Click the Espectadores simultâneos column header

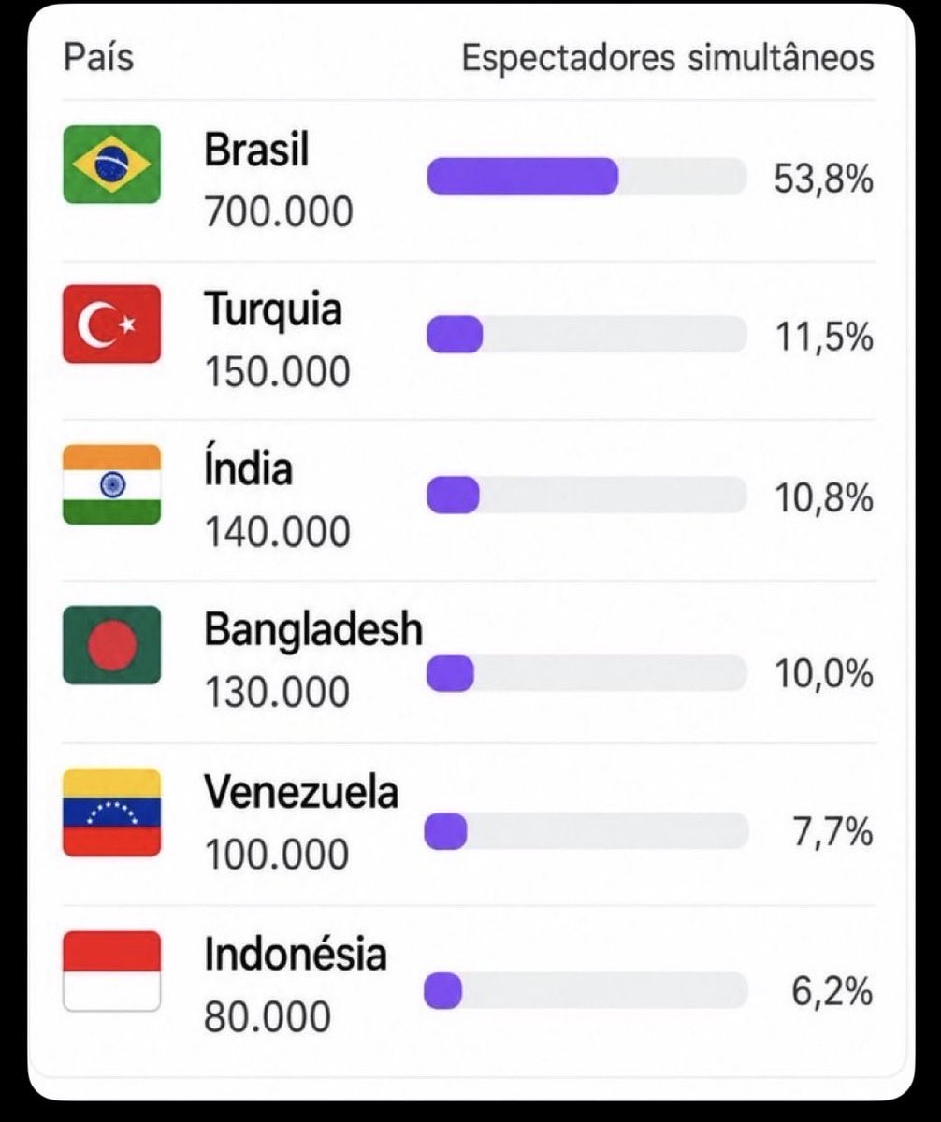click(x=668, y=58)
